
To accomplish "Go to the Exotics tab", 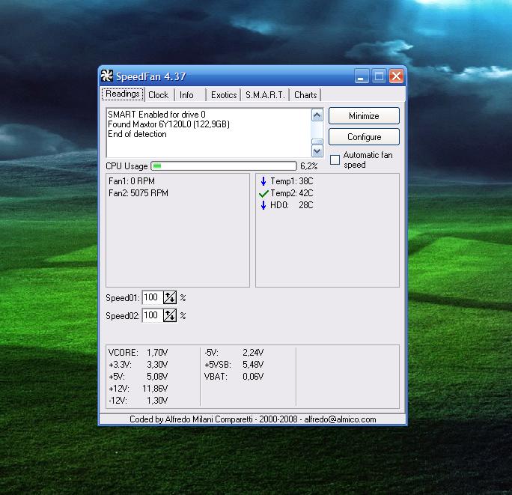I will click(223, 95).
